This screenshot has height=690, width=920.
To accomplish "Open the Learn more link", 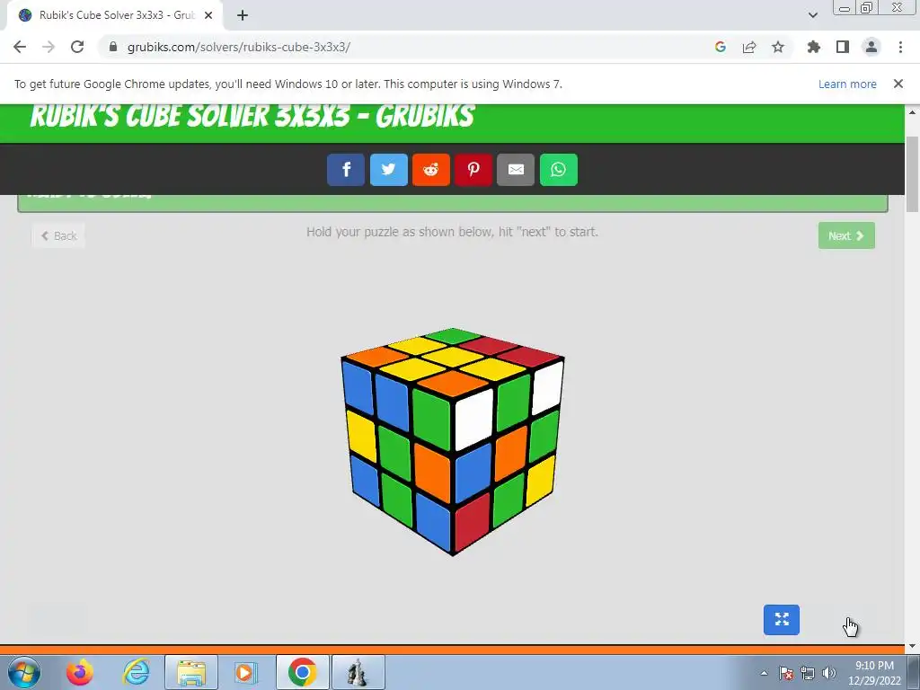I will [x=847, y=84].
